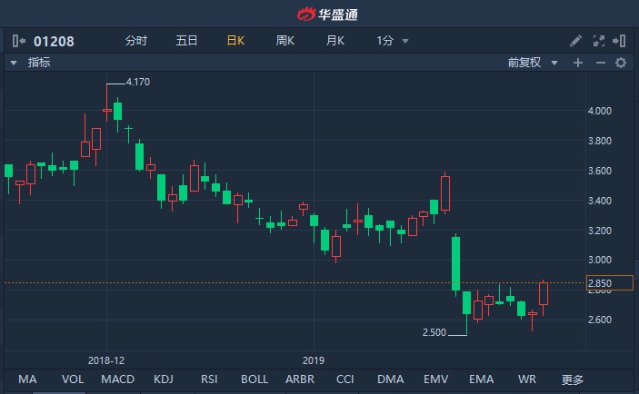The image size is (639, 394).
Task: Open 更多 for more indicators
Action: (x=572, y=379)
